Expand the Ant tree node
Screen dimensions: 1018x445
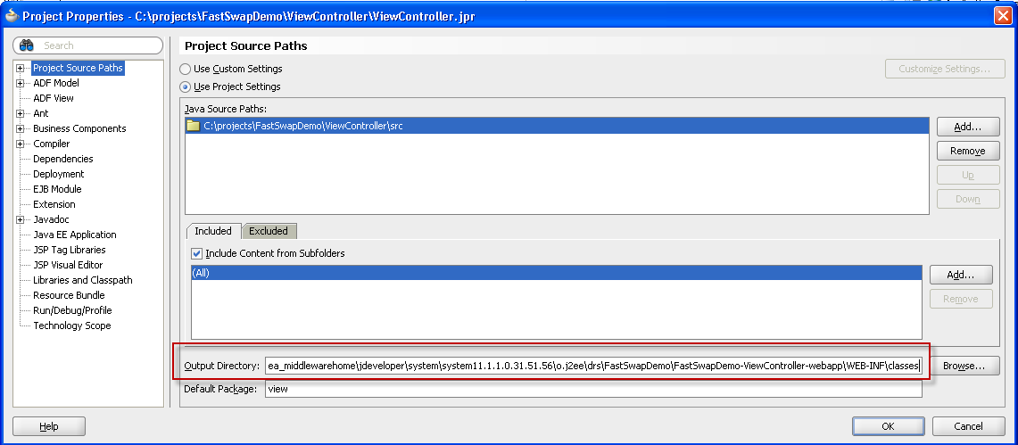(x=21, y=113)
